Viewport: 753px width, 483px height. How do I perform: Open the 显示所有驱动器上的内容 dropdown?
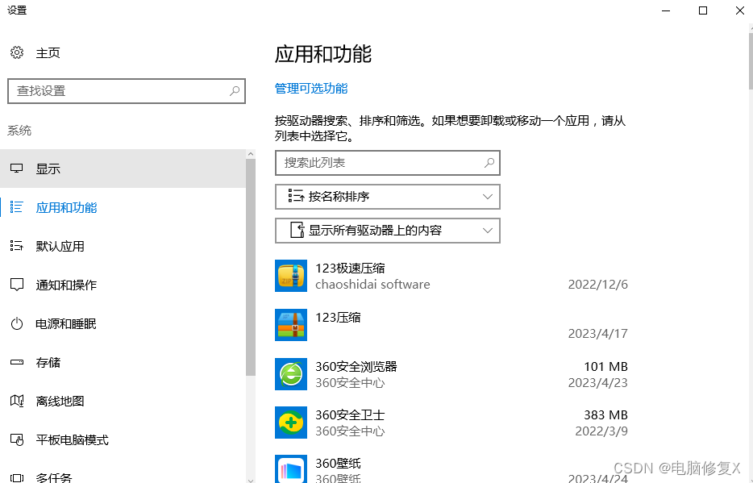(x=388, y=231)
